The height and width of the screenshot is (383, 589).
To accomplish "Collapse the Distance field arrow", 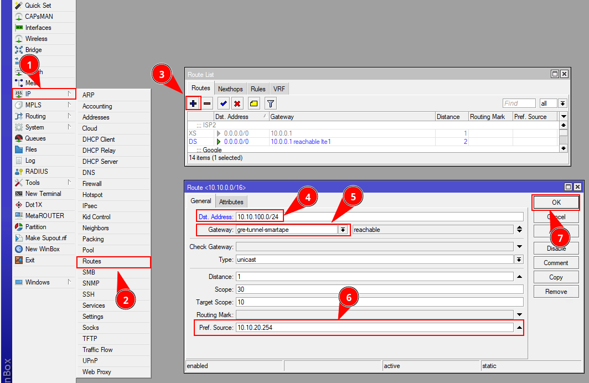I will tap(519, 277).
